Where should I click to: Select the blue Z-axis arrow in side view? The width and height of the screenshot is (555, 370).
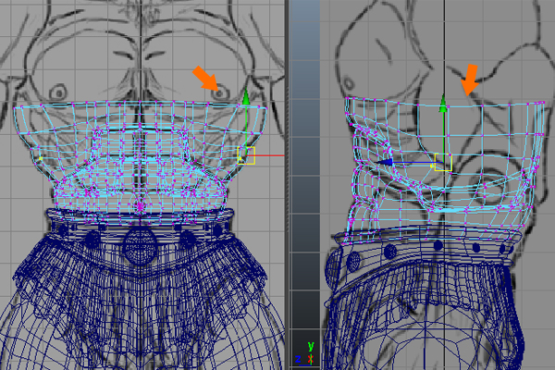[385, 163]
